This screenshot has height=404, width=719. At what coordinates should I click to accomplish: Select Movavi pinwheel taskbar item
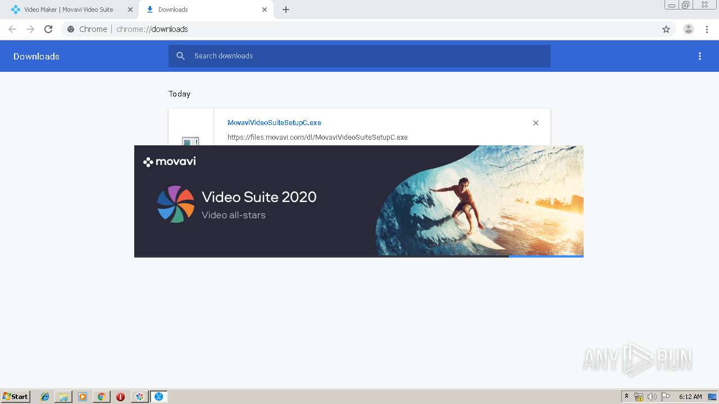140,397
